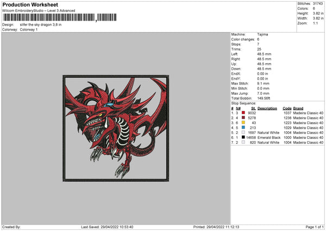Click the Stitches value 31743
This screenshot has height=231, width=326.
318,4
